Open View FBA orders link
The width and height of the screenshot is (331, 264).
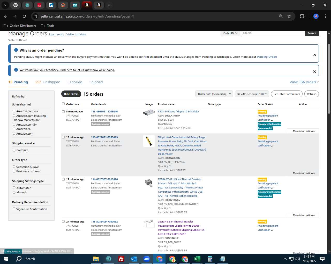pyautogui.click(x=304, y=82)
